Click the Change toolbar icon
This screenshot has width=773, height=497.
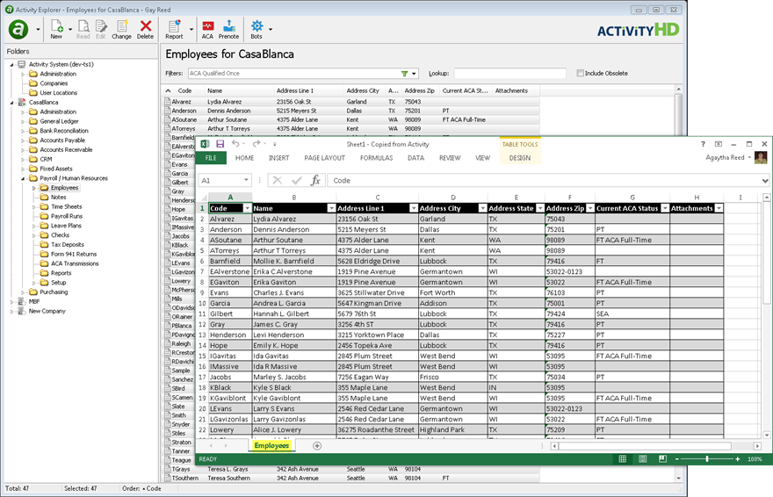[x=121, y=29]
